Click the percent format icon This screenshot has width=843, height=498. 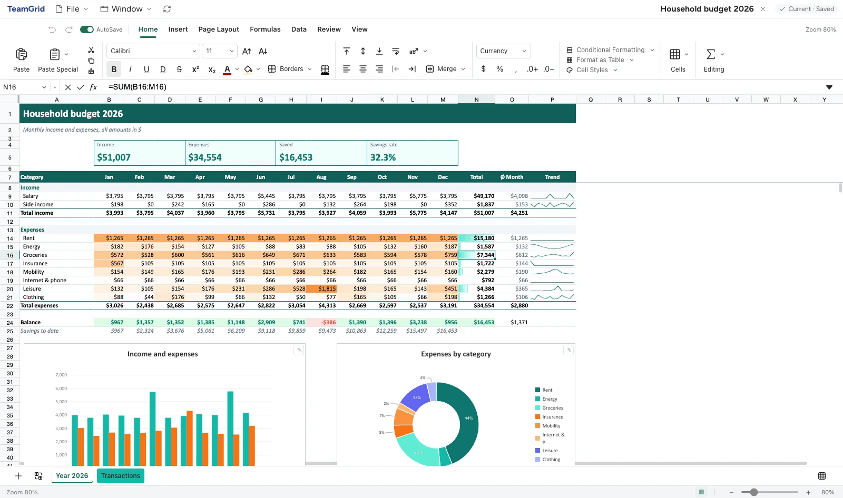pos(499,69)
